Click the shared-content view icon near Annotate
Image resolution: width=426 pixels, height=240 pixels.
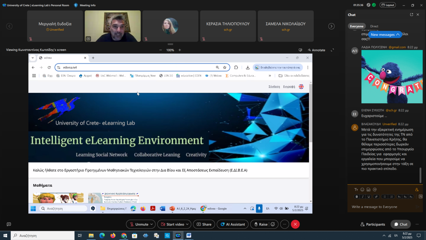click(301, 50)
